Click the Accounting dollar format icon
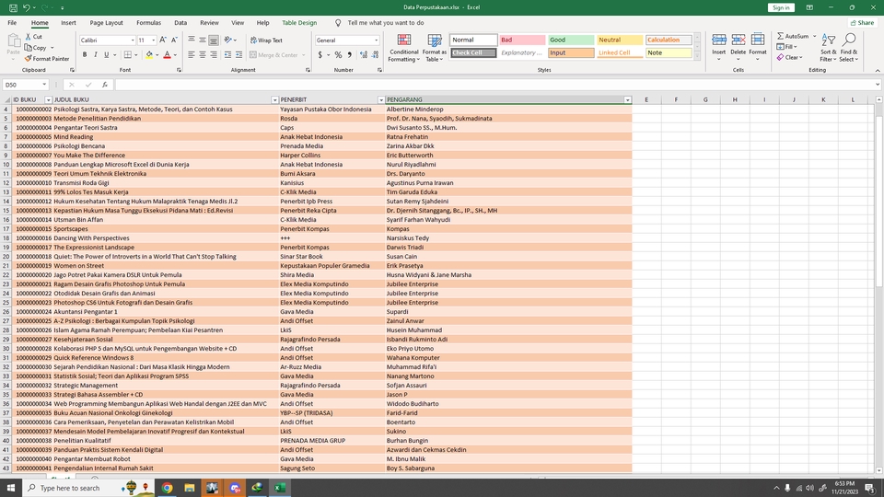Screen dimensions: 884x497 (x=320, y=55)
